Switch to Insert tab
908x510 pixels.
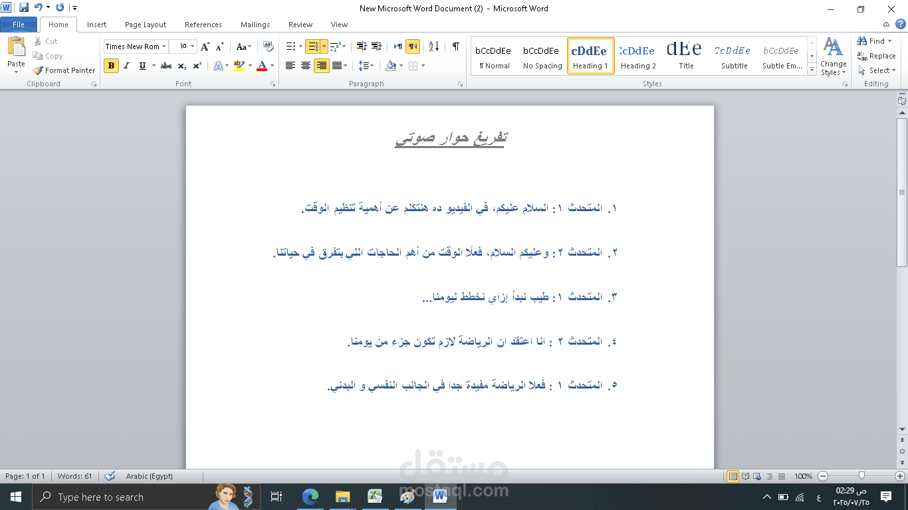coord(96,25)
